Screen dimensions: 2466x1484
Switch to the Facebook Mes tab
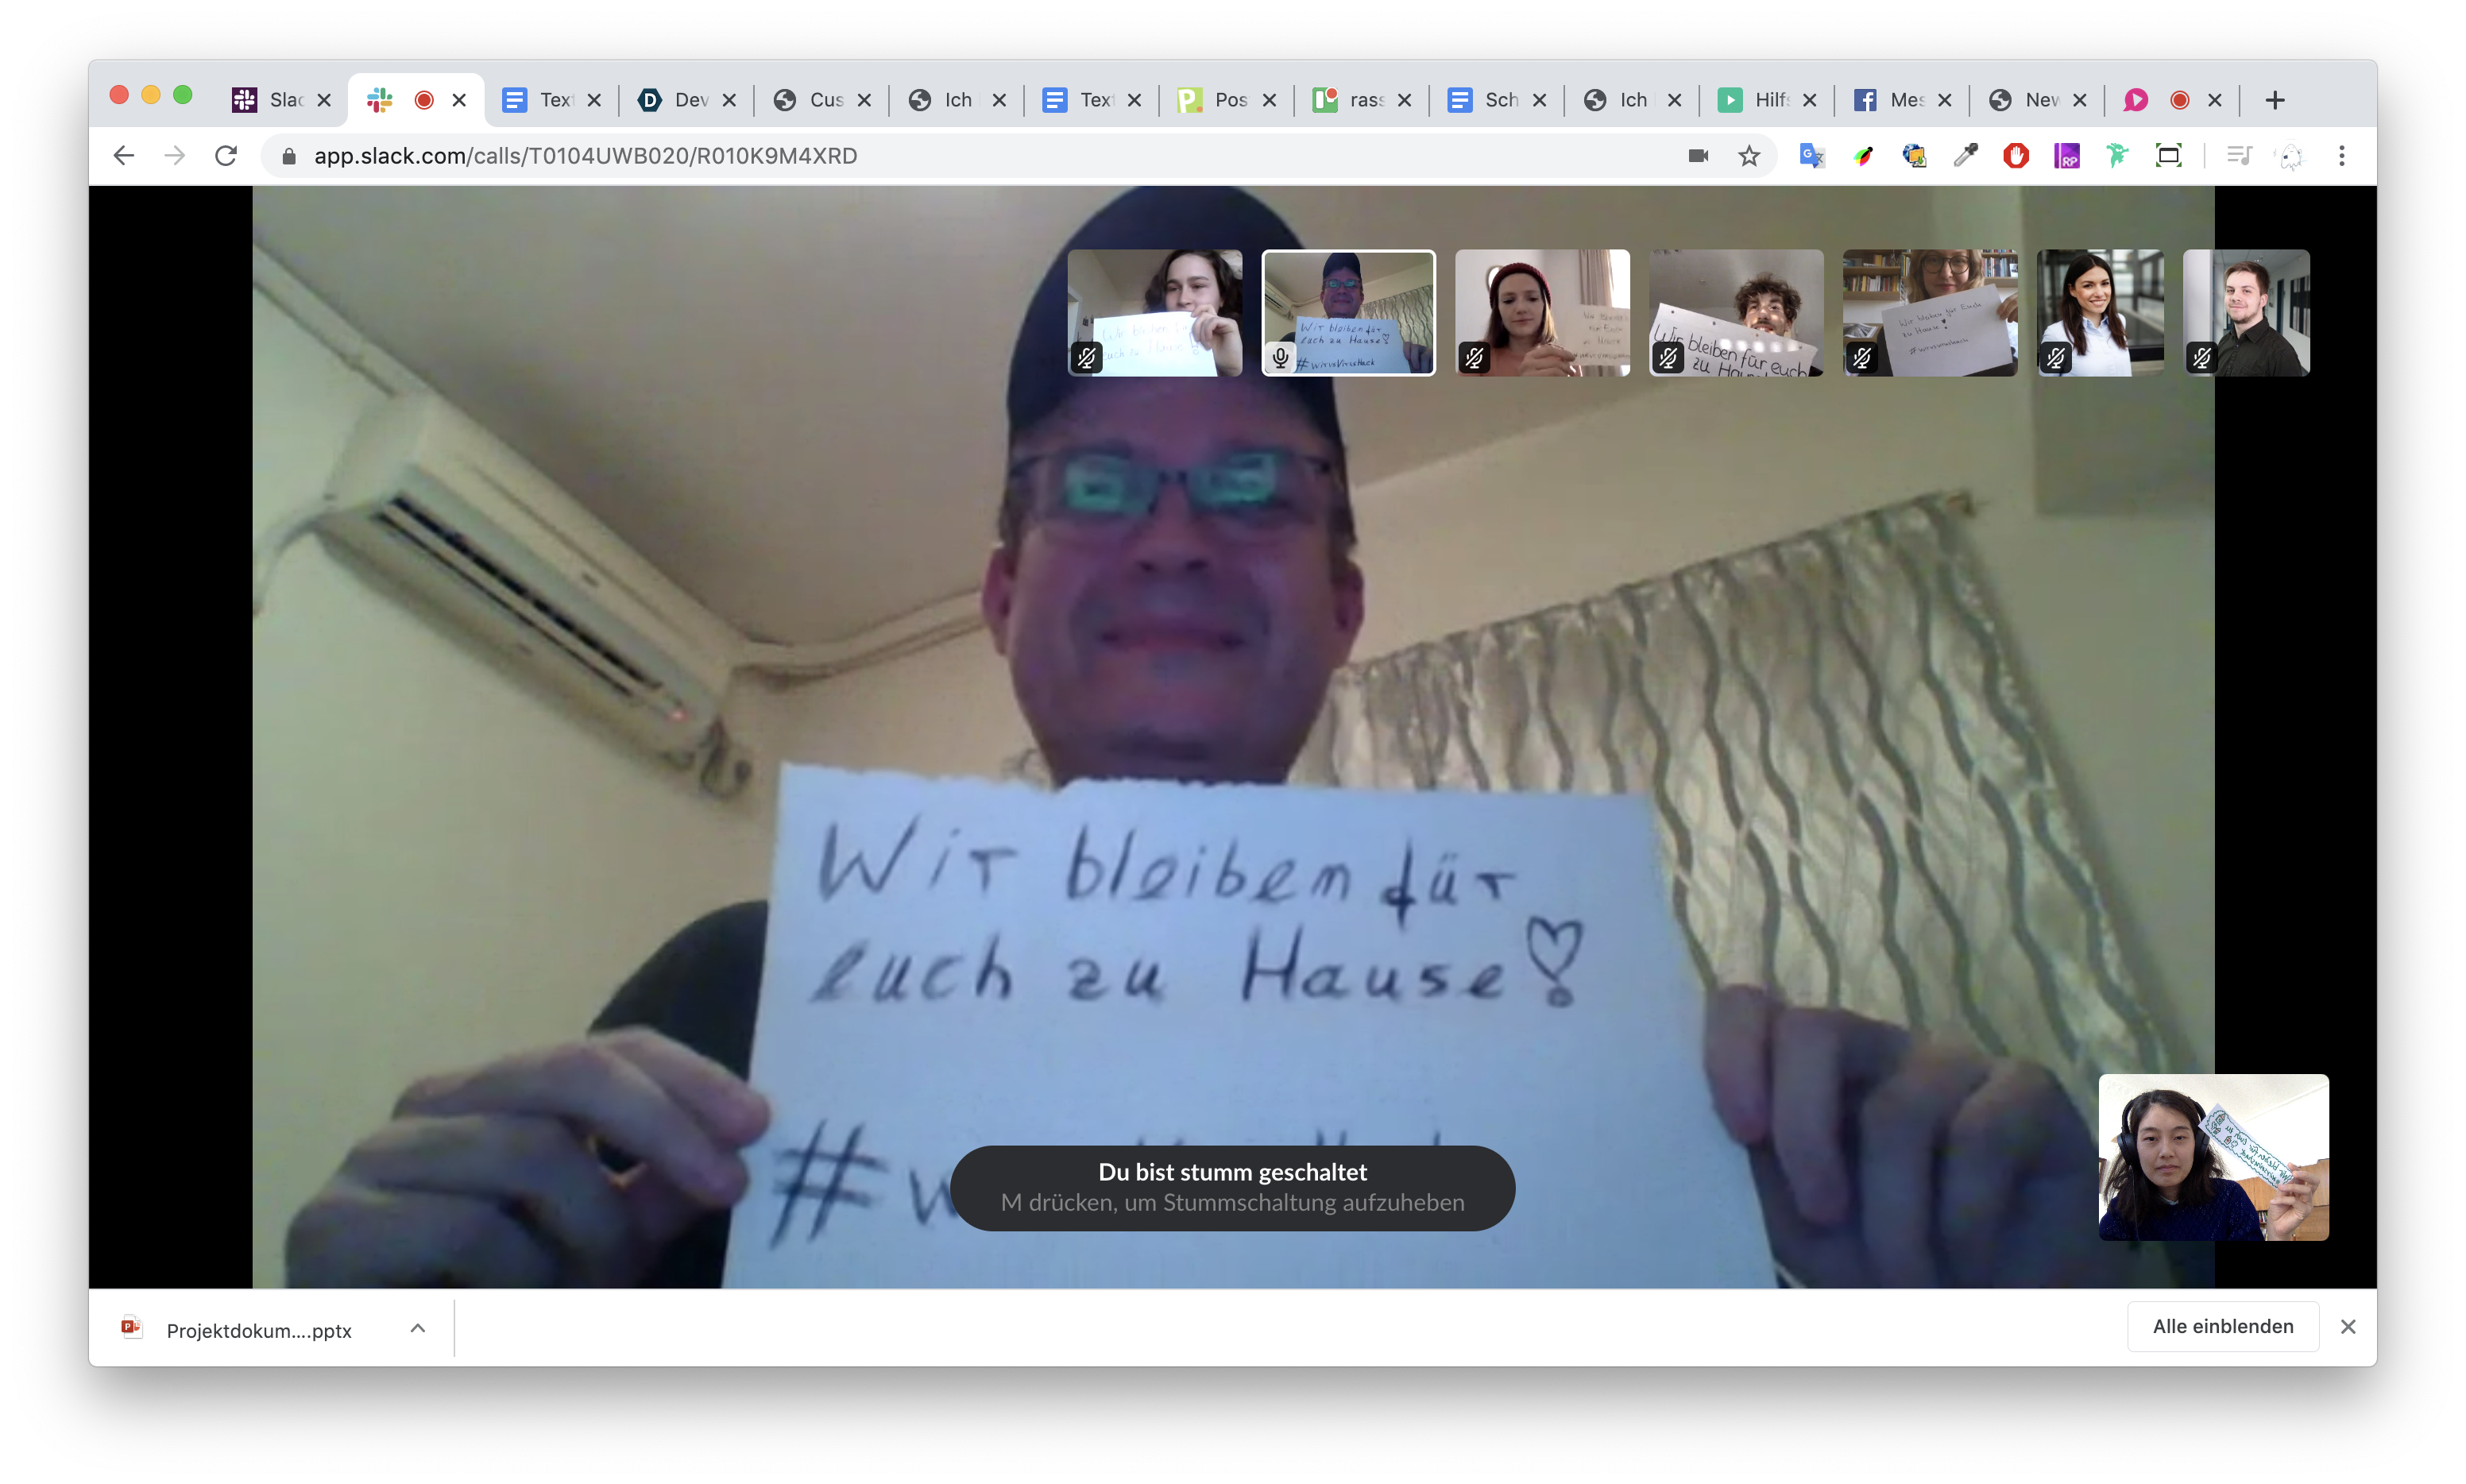1895,100
